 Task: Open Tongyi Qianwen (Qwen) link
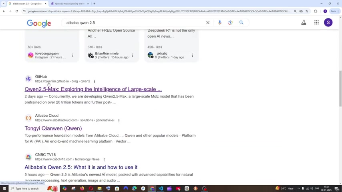point(53,128)
